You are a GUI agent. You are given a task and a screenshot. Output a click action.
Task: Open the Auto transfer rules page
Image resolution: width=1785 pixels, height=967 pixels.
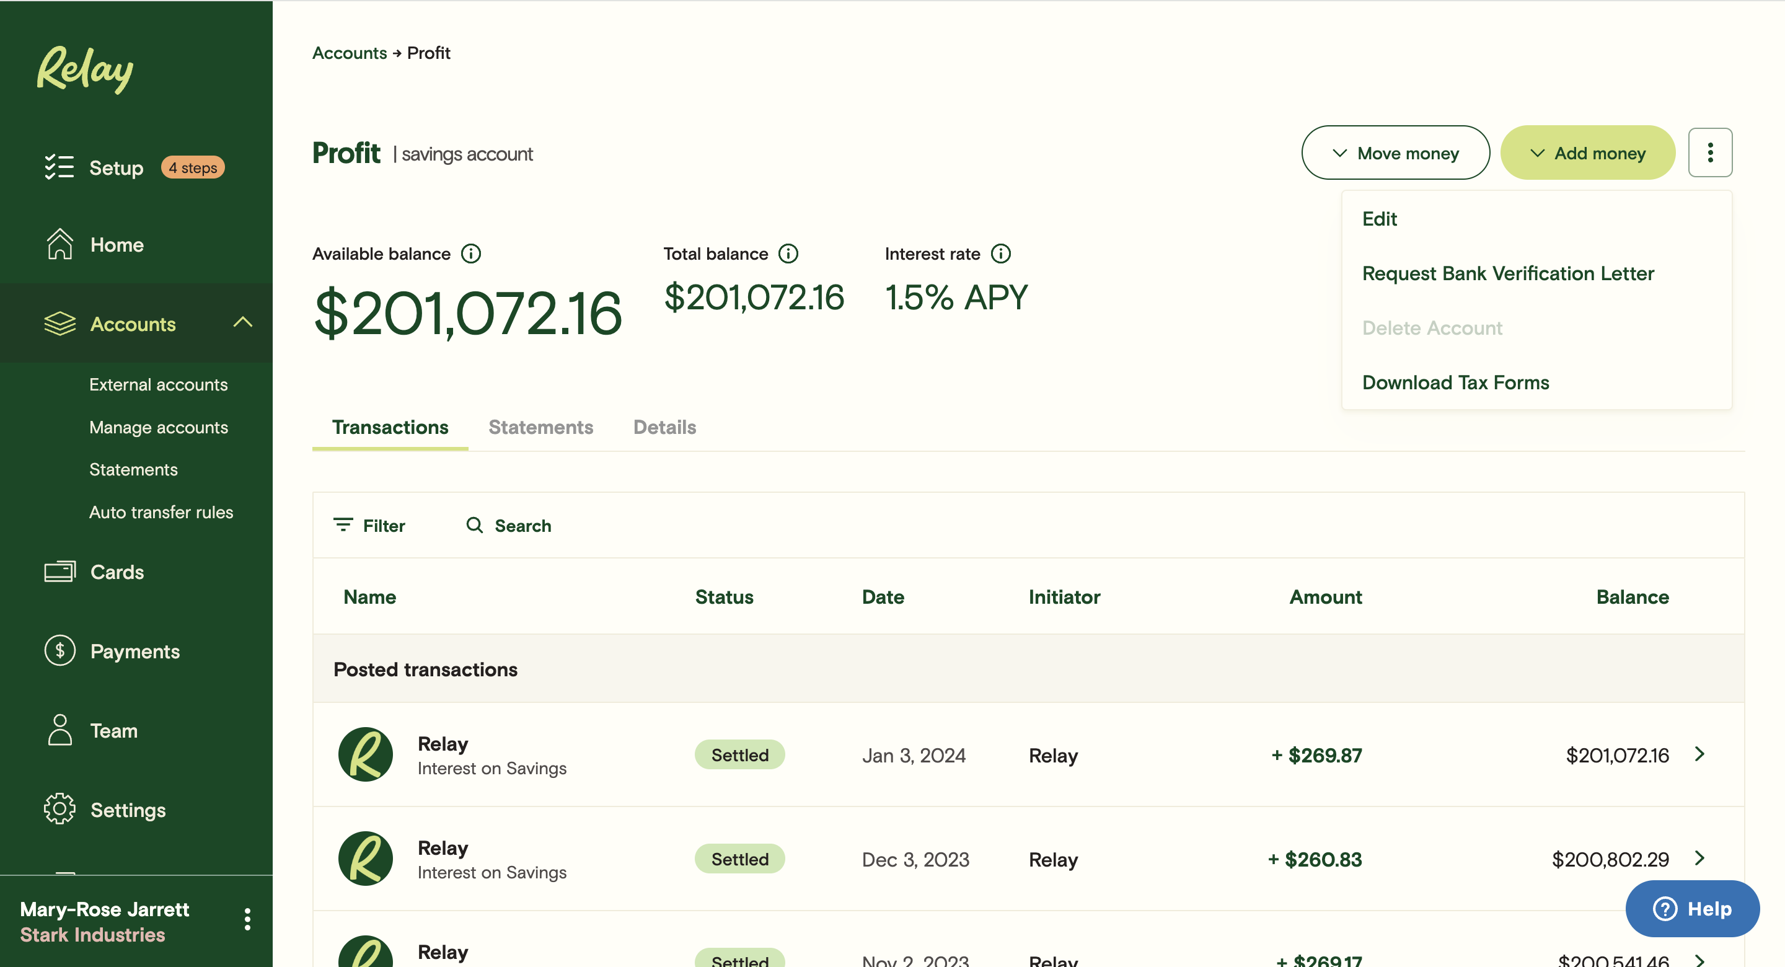pyautogui.click(x=161, y=512)
